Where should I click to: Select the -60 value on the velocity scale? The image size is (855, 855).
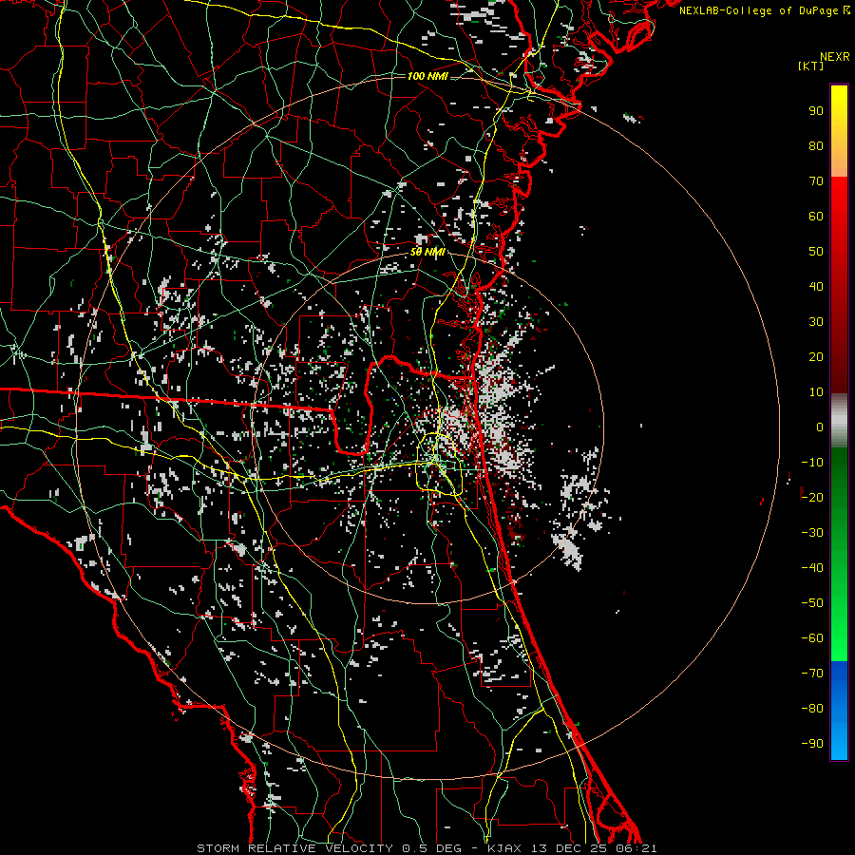click(x=812, y=638)
